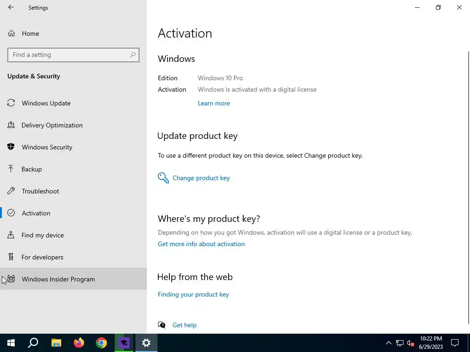Go to Settings Home
The width and height of the screenshot is (470, 352).
73,33
